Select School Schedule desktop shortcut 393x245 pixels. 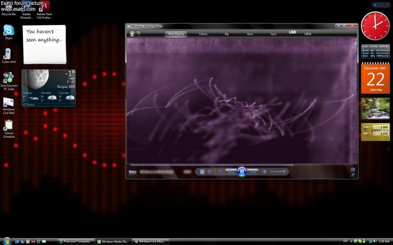click(8, 129)
